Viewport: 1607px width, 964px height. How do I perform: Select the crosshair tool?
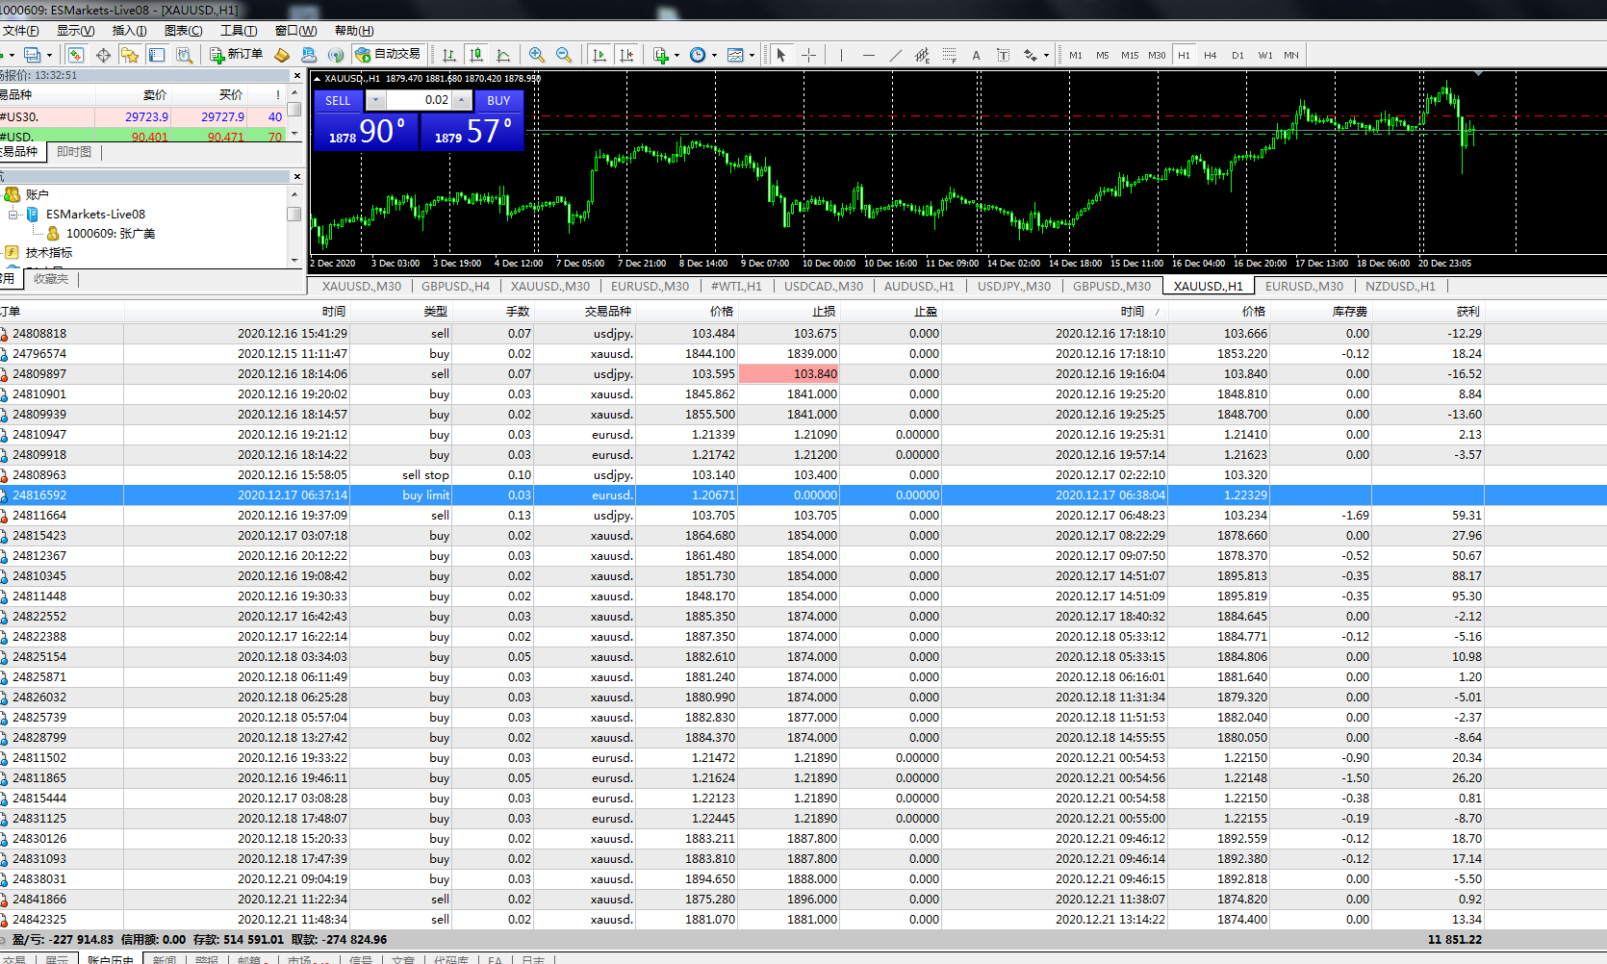pyautogui.click(x=808, y=55)
